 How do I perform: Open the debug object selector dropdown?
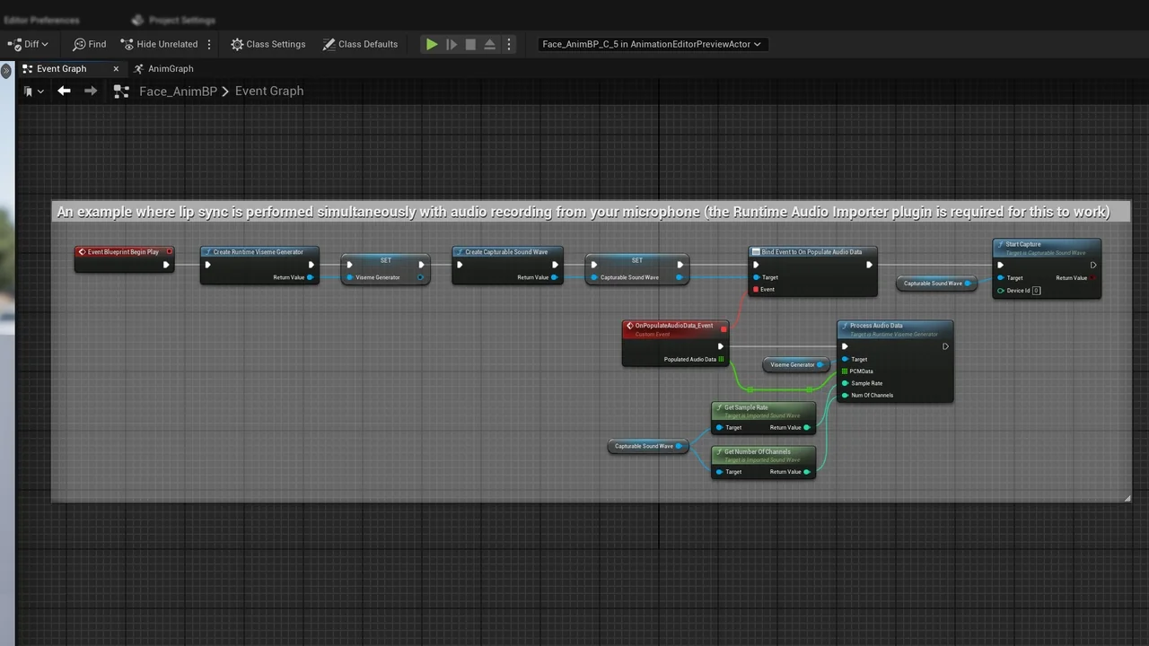(x=652, y=44)
